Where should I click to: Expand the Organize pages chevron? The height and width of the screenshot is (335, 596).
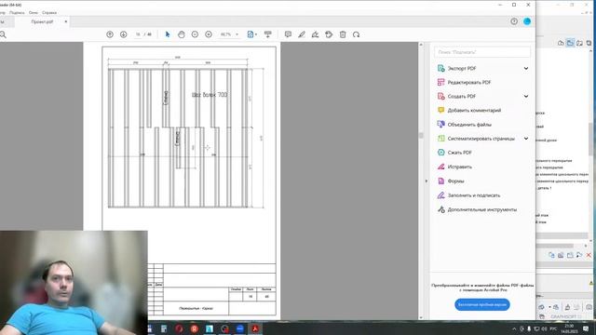pyautogui.click(x=526, y=139)
